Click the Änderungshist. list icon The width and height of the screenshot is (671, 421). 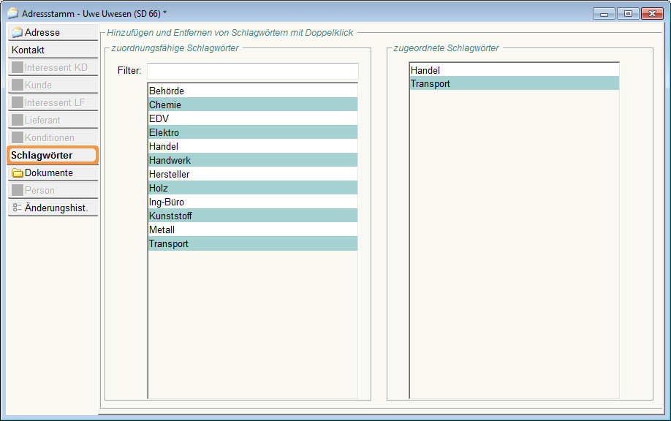coord(17,208)
